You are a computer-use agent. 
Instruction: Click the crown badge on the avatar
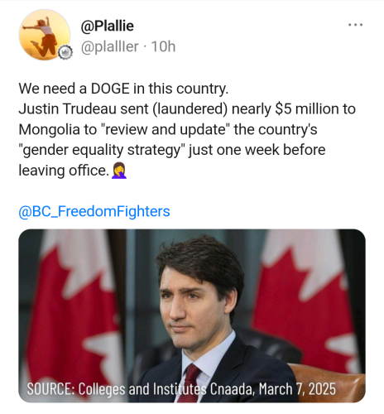coord(65,52)
